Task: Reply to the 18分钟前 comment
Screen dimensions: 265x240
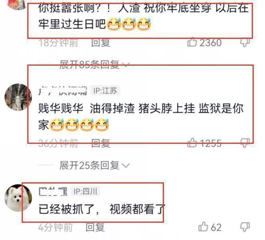Action: click(101, 42)
